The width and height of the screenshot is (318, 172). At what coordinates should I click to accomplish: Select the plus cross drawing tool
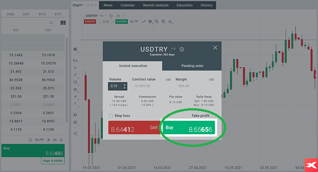pos(75,68)
